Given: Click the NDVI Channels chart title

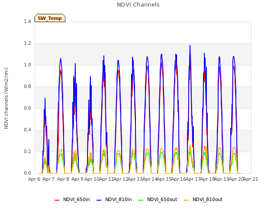Looking at the screenshot, I should pyautogui.click(x=138, y=5).
